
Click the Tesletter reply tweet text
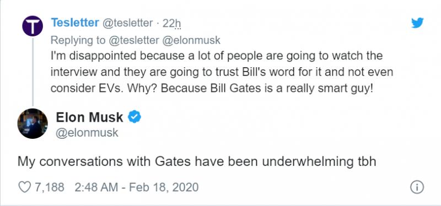coord(222,72)
